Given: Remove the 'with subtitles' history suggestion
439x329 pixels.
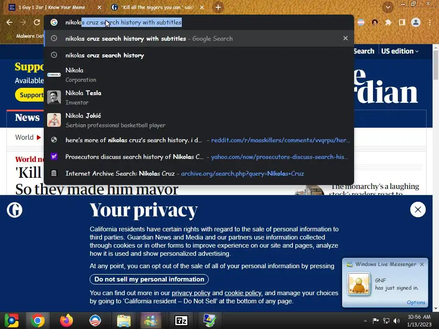Looking at the screenshot, I should click(346, 38).
